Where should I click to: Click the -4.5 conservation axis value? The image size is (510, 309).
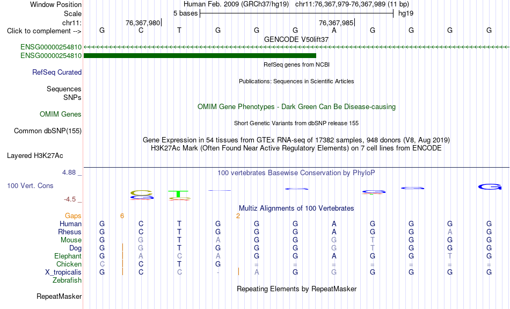70,199
